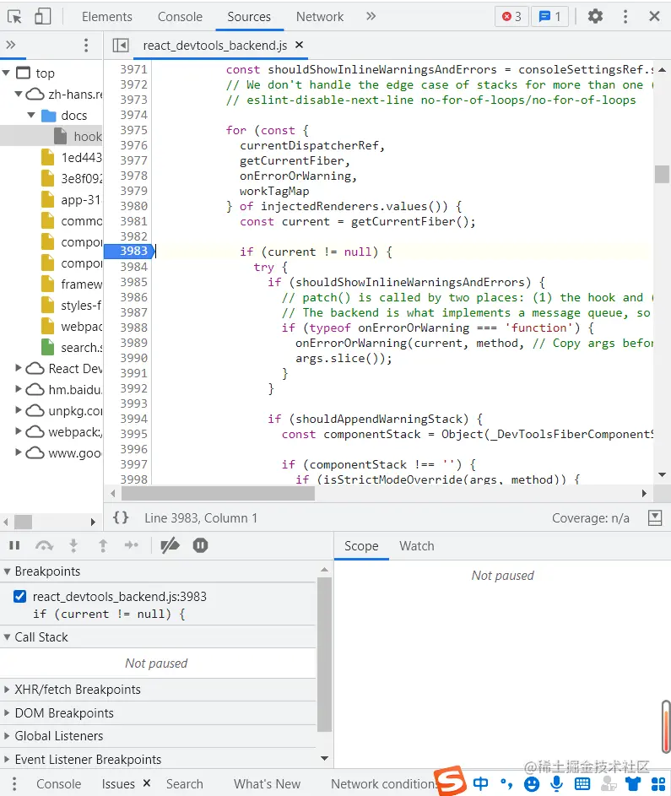Switch to the Network tab
Viewport: 671px width, 796px height.
(320, 17)
